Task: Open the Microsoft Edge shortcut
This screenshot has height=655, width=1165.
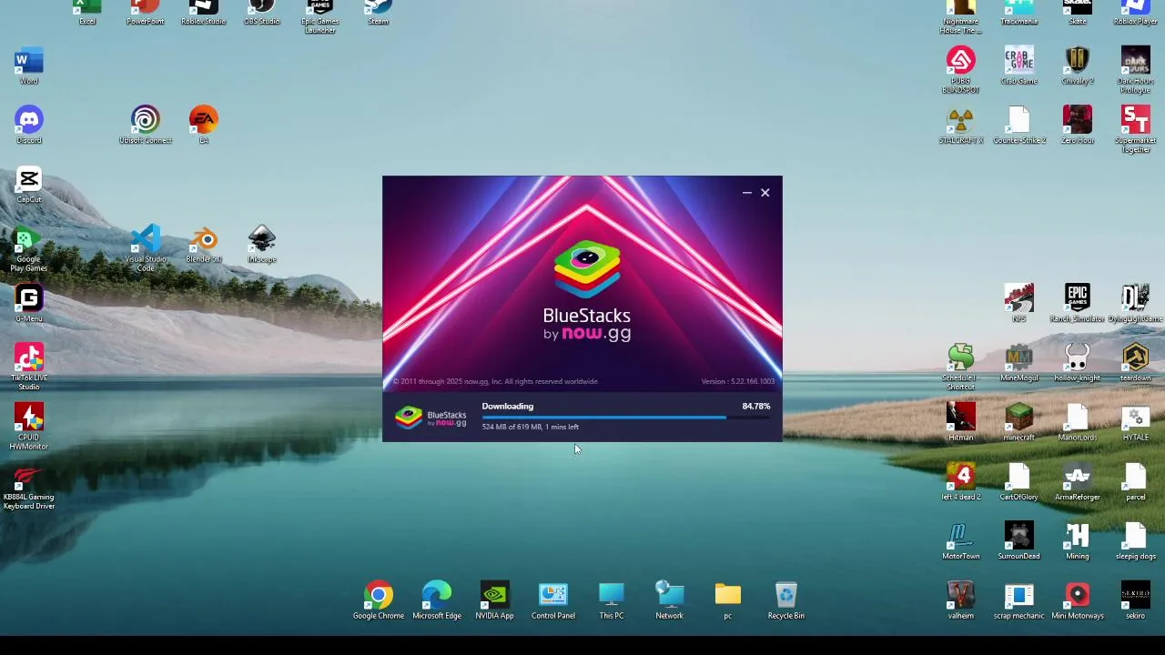Action: 437,601
